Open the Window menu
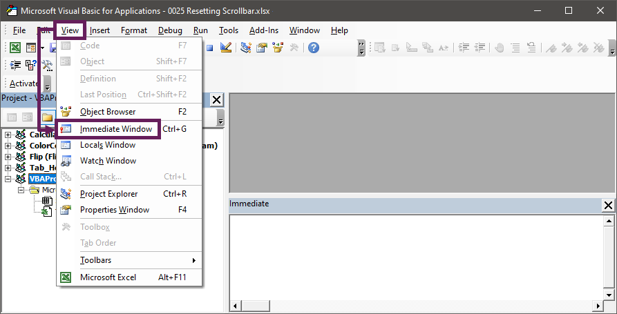This screenshot has height=314, width=617. (x=305, y=30)
